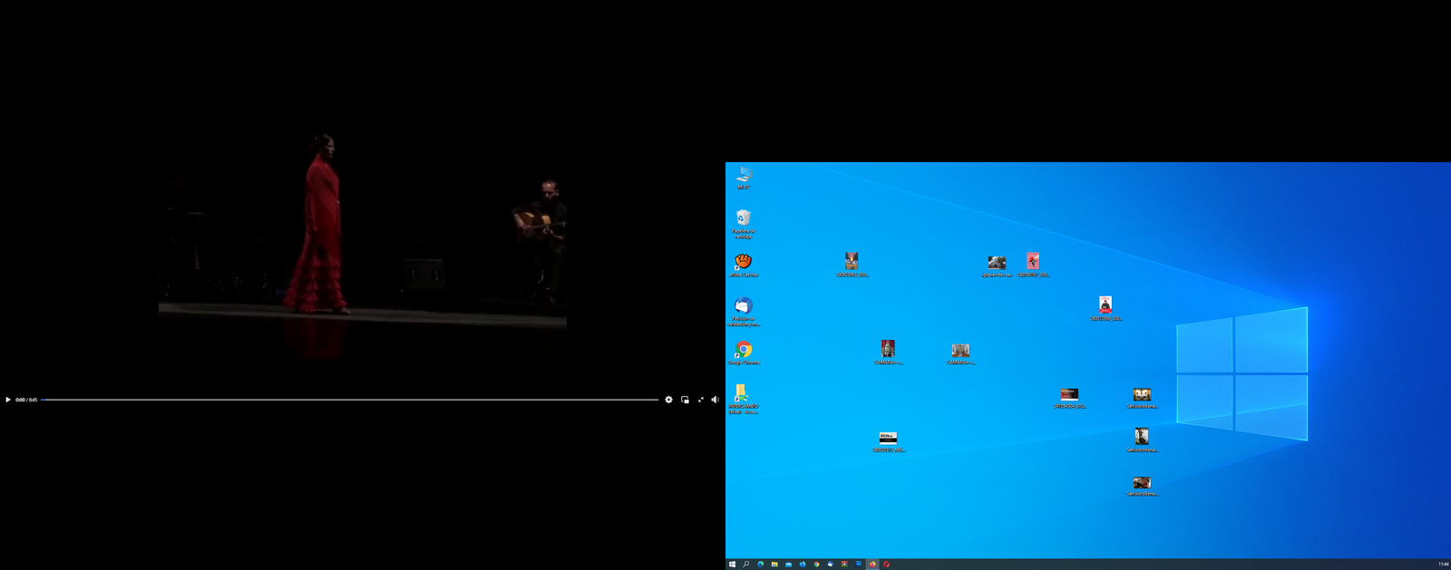Open Microsoft Edge from the taskbar
Screen dimensions: 1451x570
(760, 564)
